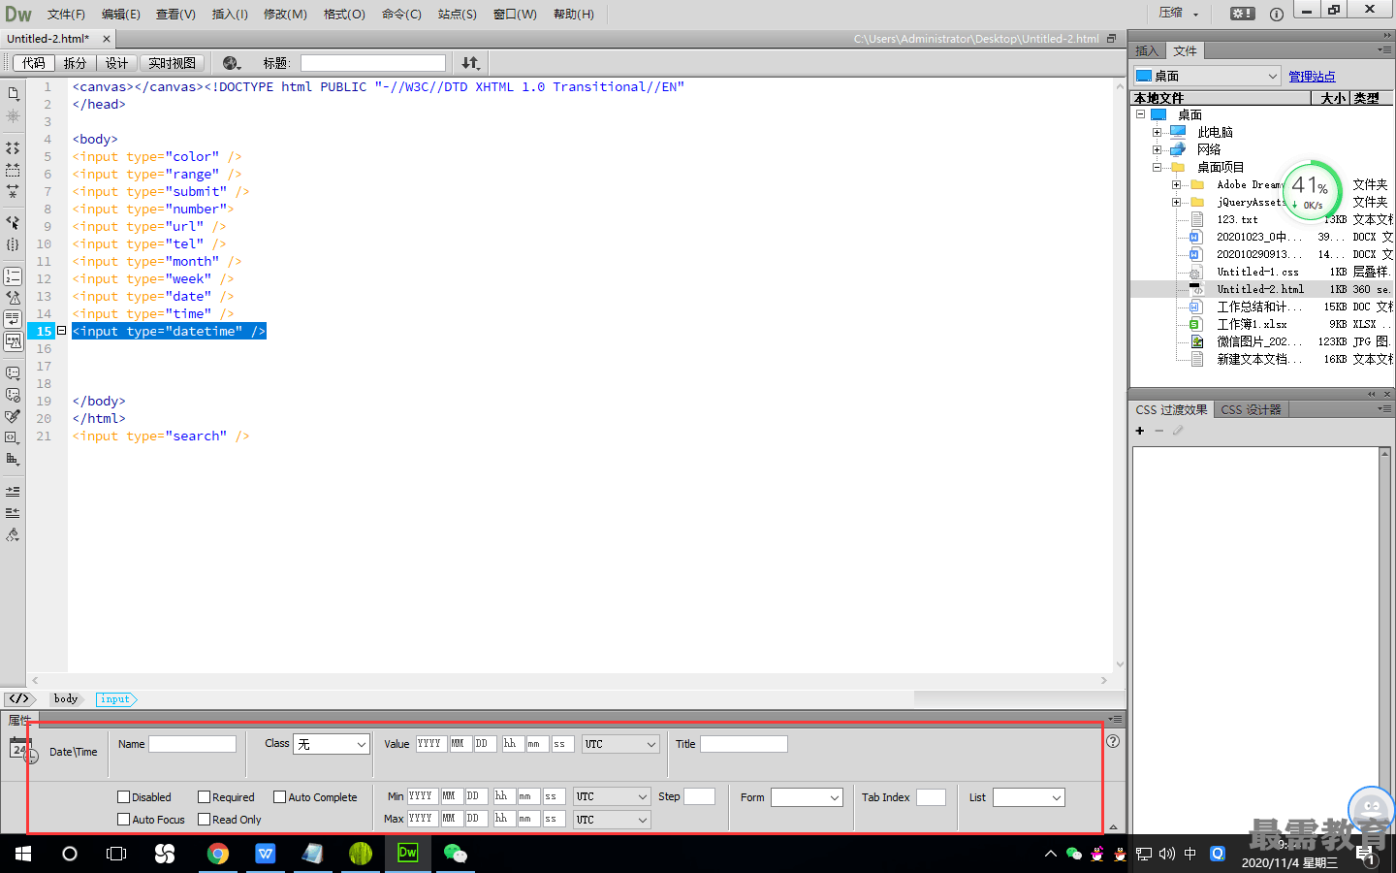This screenshot has width=1396, height=873.
Task: Click the Remove Comment icon
Action: tap(13, 395)
